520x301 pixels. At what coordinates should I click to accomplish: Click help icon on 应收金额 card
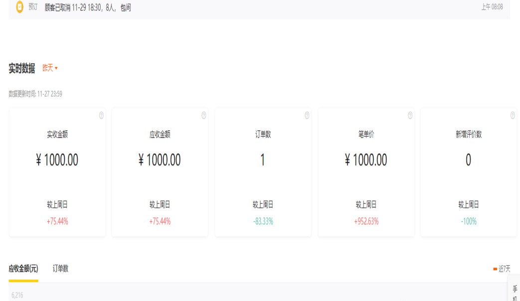pos(204,115)
